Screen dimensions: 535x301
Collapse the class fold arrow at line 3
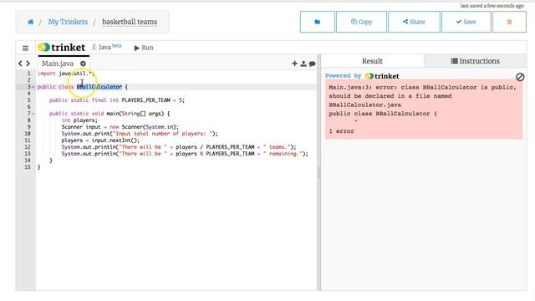pyautogui.click(x=33, y=87)
